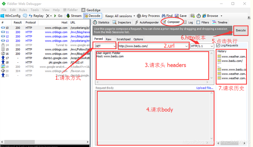Replay the selected sessions

coord(36,16)
